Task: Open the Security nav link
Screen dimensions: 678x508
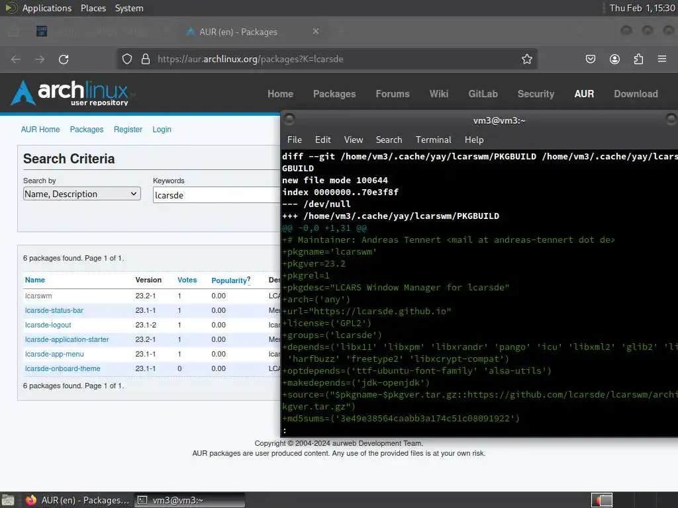Action: 536,94
